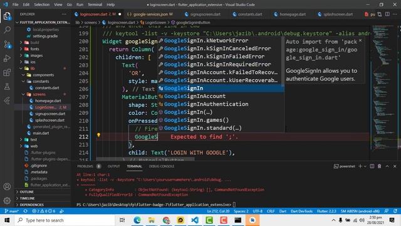
Task: Open the editor More Actions ellipsis
Action: pos(395,14)
